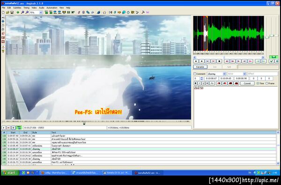This screenshot has width=281, height=185.
Task: Click the Shift Times clock icon
Action: pos(128,12)
